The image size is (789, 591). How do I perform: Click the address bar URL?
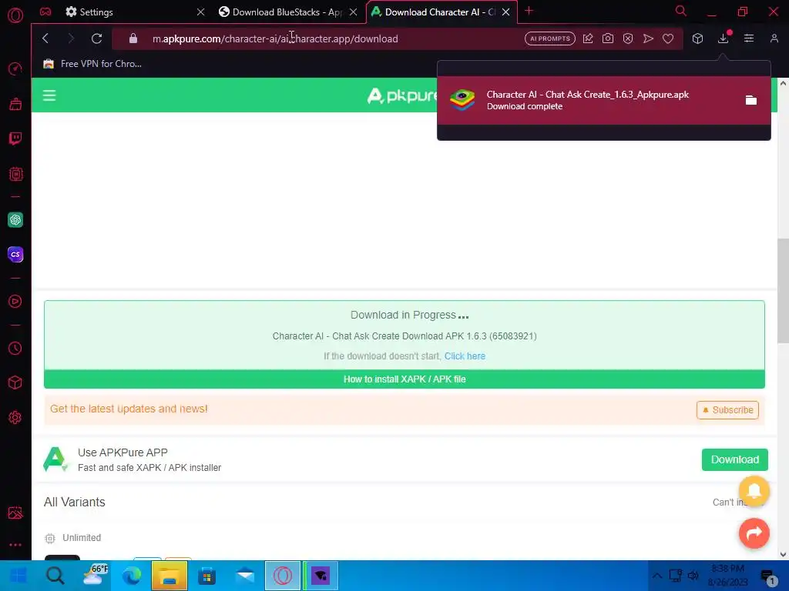tap(275, 38)
